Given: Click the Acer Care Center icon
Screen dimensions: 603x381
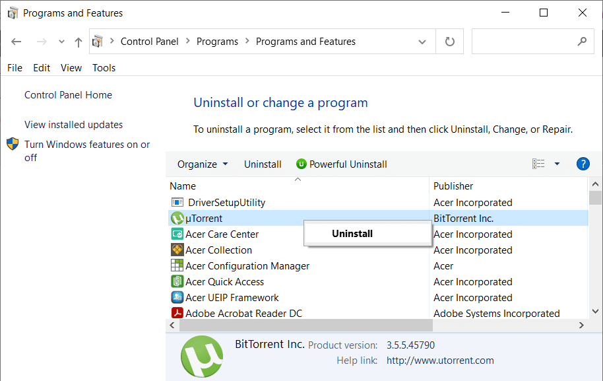Looking at the screenshot, I should (177, 234).
